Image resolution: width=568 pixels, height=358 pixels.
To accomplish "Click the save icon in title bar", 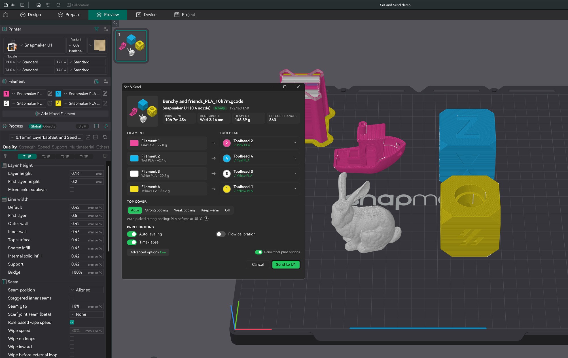I will (x=39, y=5).
